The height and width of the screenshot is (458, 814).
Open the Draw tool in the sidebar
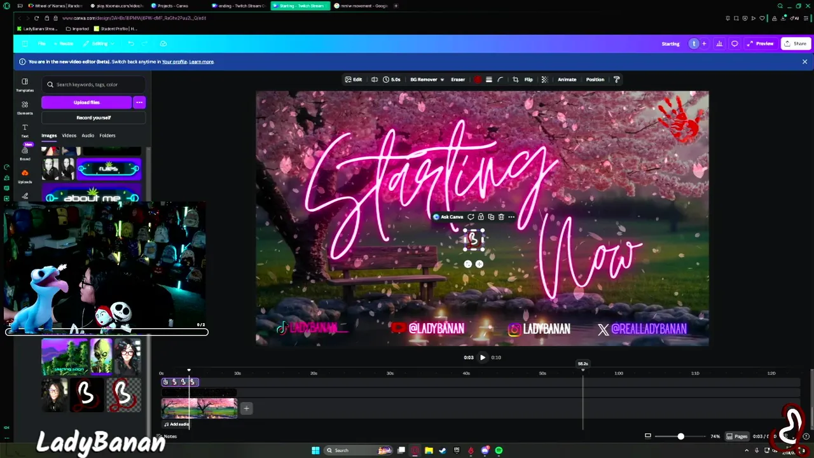(x=25, y=196)
